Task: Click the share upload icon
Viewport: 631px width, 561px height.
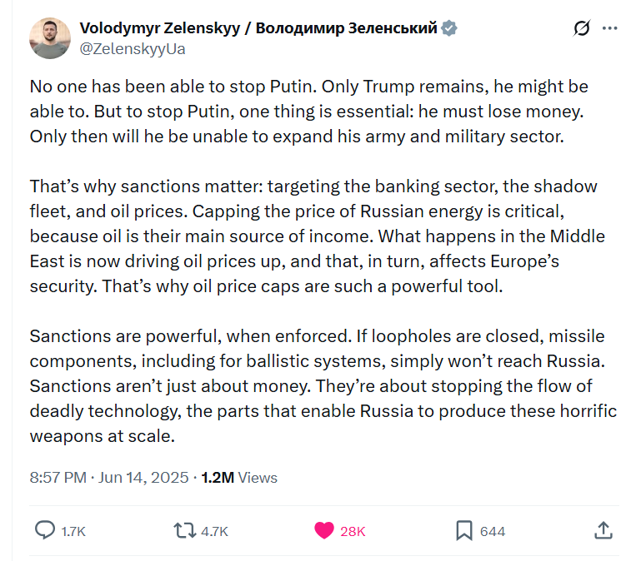Action: tap(603, 530)
